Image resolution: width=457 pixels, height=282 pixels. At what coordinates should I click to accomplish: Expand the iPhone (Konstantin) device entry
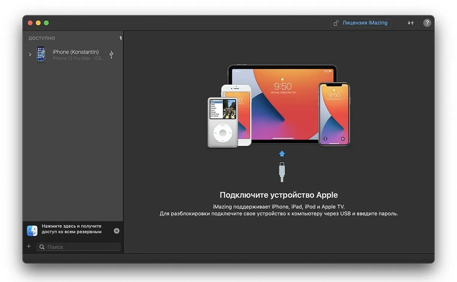(x=30, y=55)
